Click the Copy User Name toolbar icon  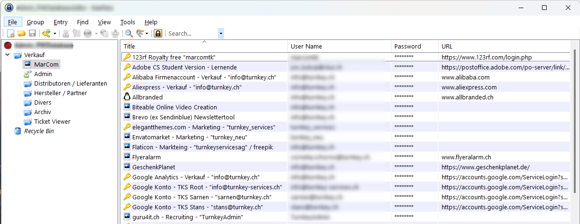66,33
